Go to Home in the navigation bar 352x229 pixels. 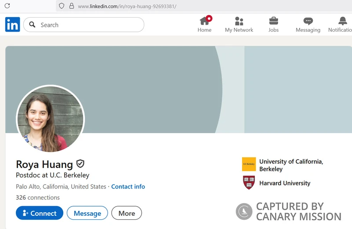[205, 24]
